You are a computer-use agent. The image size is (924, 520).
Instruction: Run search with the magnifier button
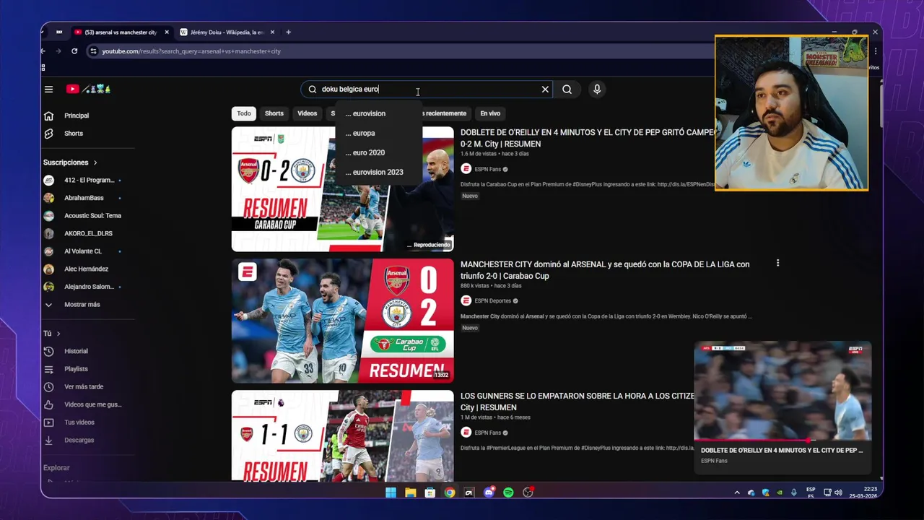(x=567, y=90)
